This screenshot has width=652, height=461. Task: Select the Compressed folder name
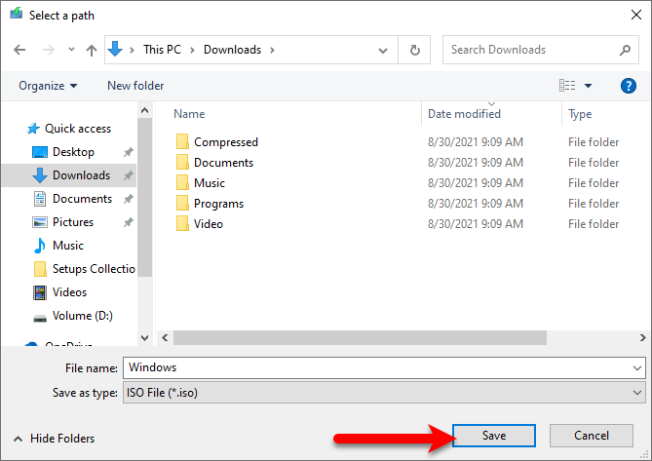click(226, 142)
